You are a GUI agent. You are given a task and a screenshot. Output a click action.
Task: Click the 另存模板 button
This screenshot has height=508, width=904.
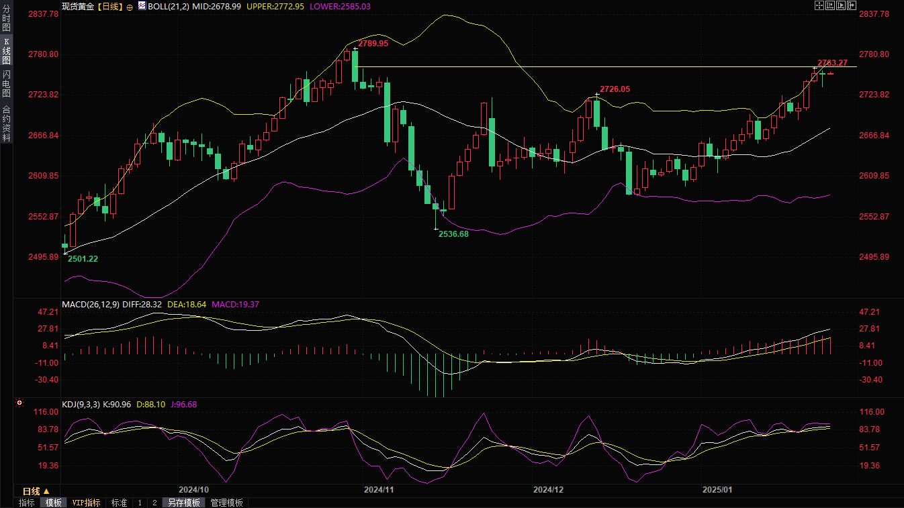coord(184,503)
